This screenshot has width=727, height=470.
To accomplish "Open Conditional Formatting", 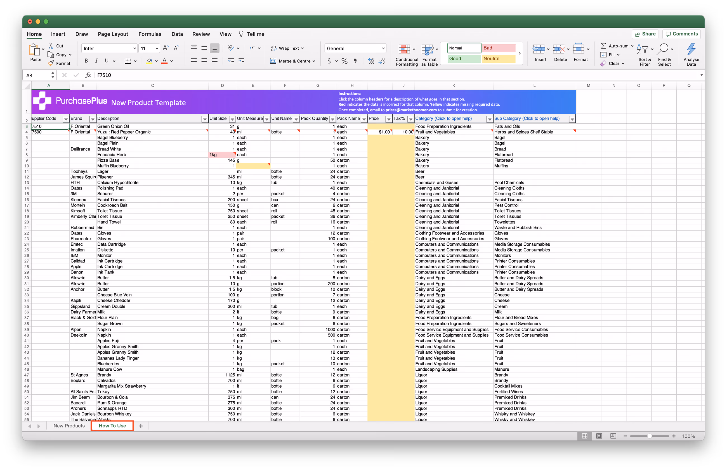I will tap(407, 55).
